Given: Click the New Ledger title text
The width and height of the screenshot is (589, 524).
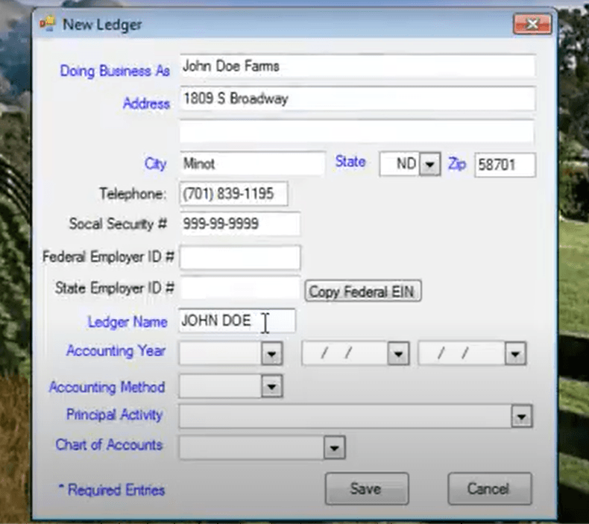Looking at the screenshot, I should pyautogui.click(x=102, y=25).
